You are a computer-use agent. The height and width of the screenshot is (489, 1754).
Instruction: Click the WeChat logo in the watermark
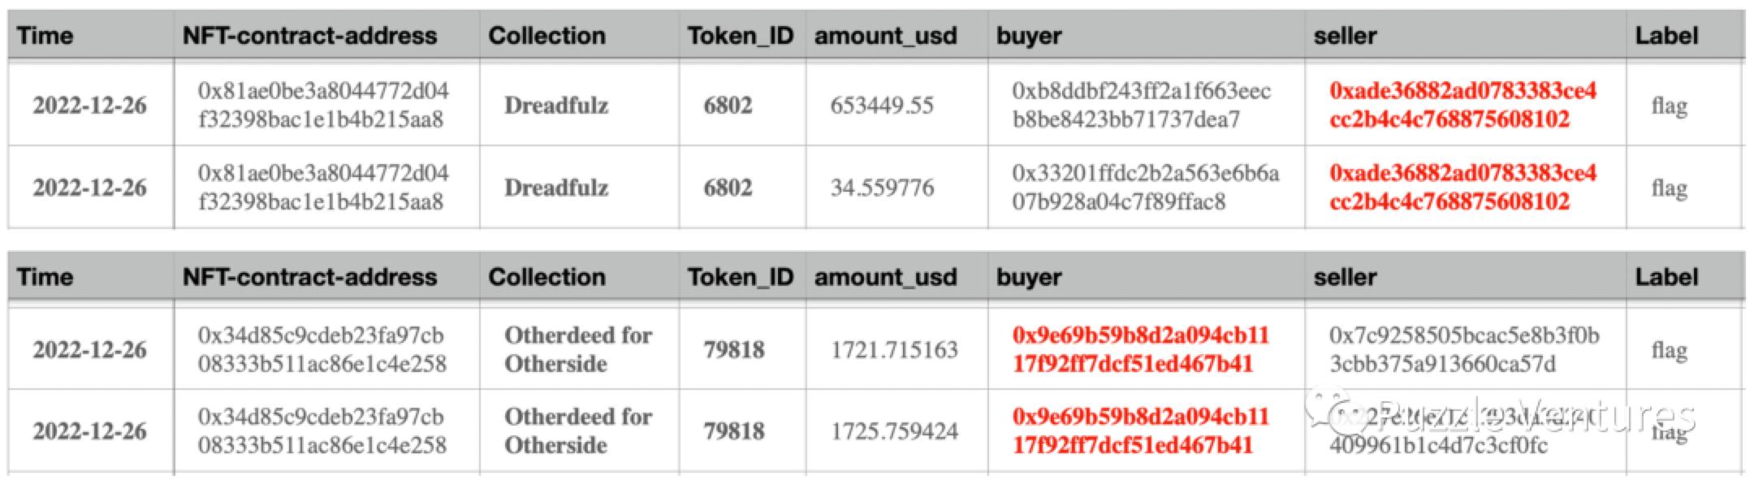(1327, 411)
